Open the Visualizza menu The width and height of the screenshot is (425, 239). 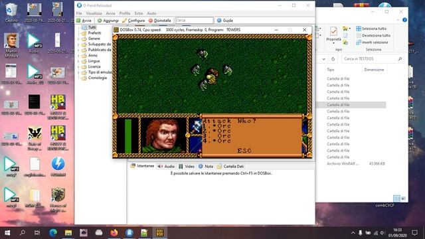click(94, 13)
